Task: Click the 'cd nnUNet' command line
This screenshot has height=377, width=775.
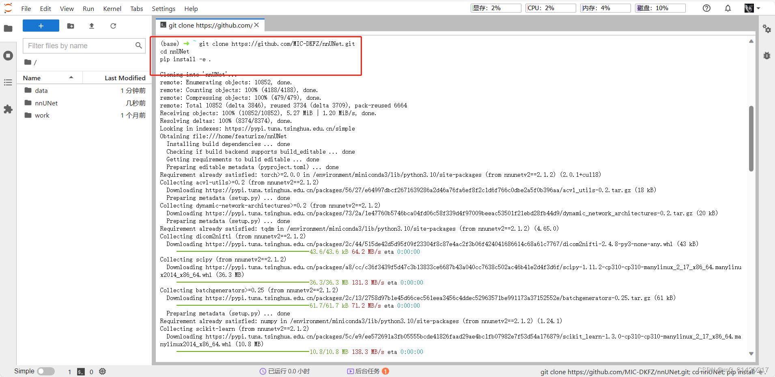Action: 174,51
